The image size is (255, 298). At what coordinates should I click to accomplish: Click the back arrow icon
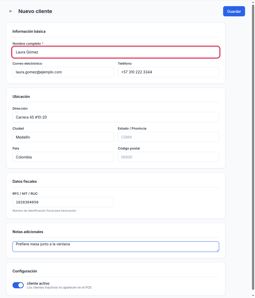point(11,11)
